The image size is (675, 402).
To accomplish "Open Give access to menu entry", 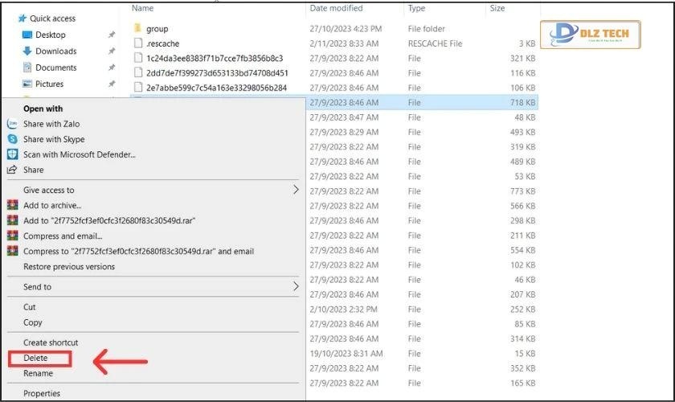I will point(49,190).
